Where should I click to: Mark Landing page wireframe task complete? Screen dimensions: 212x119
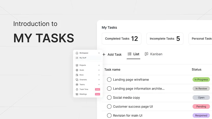point(109,80)
